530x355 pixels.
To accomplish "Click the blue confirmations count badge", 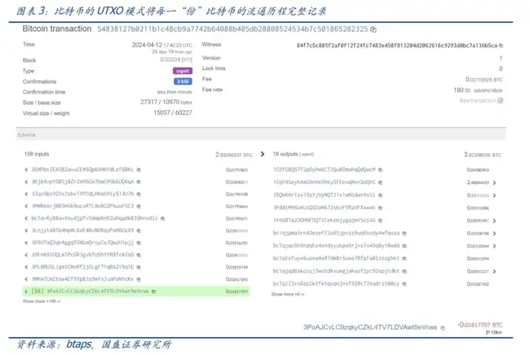I will [183, 81].
